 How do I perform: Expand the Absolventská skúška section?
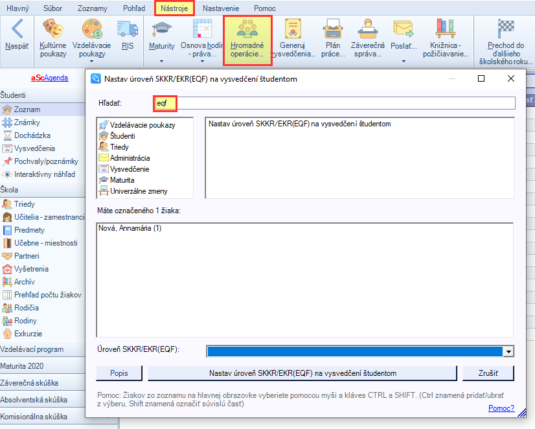click(x=42, y=400)
